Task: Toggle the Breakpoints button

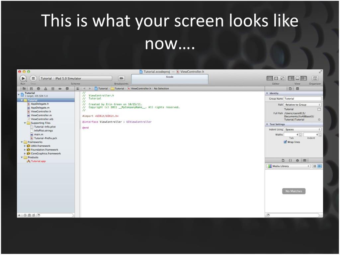Action: [122, 78]
